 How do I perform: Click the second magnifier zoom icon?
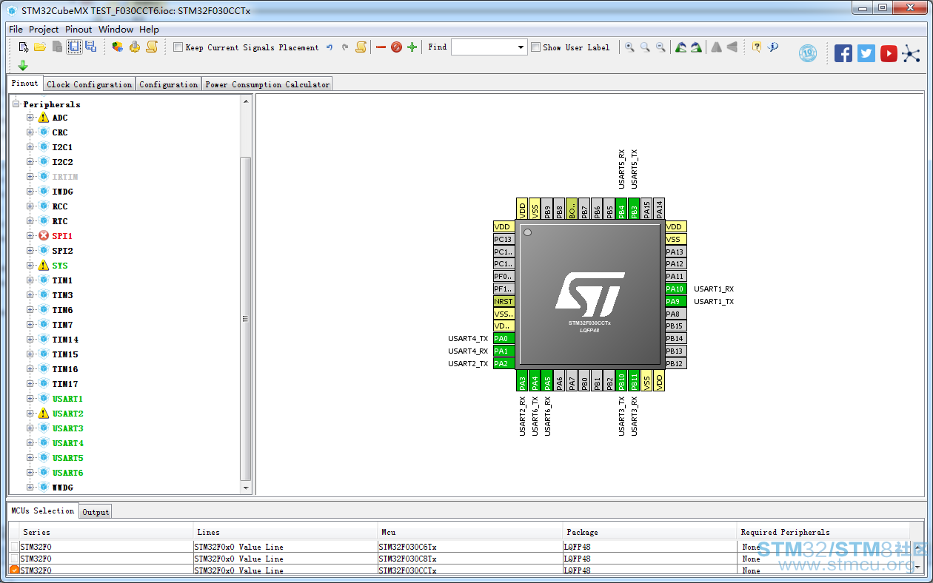tap(645, 47)
